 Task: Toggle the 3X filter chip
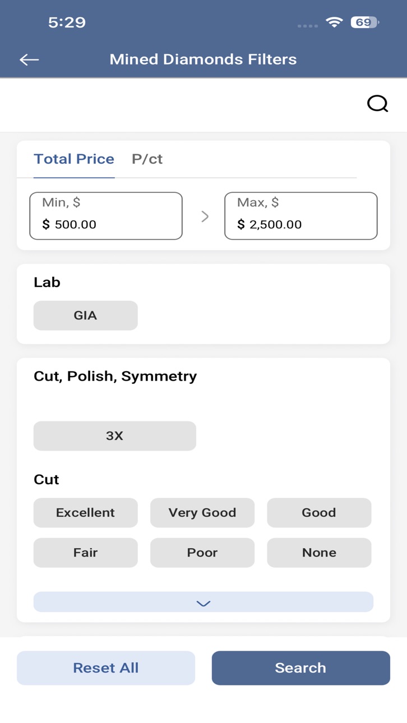pyautogui.click(x=115, y=436)
